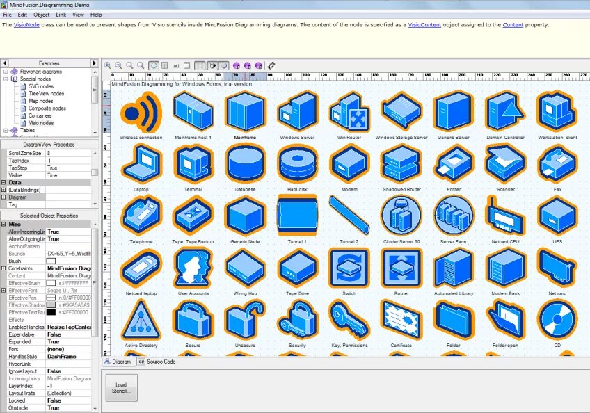
Task: Select the diamond shape node tool in toolbar
Action: tap(154, 65)
